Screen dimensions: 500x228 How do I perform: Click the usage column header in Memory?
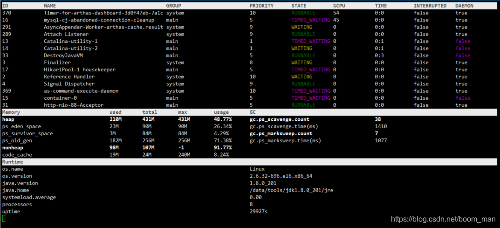pyautogui.click(x=221, y=112)
